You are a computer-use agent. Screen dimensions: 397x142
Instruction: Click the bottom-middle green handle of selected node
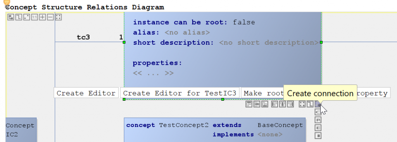[223, 100]
